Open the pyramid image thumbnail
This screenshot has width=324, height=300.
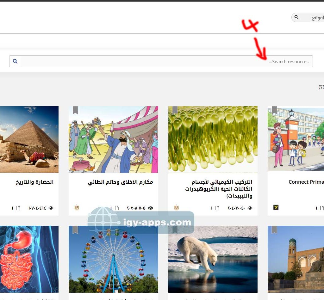click(x=29, y=139)
